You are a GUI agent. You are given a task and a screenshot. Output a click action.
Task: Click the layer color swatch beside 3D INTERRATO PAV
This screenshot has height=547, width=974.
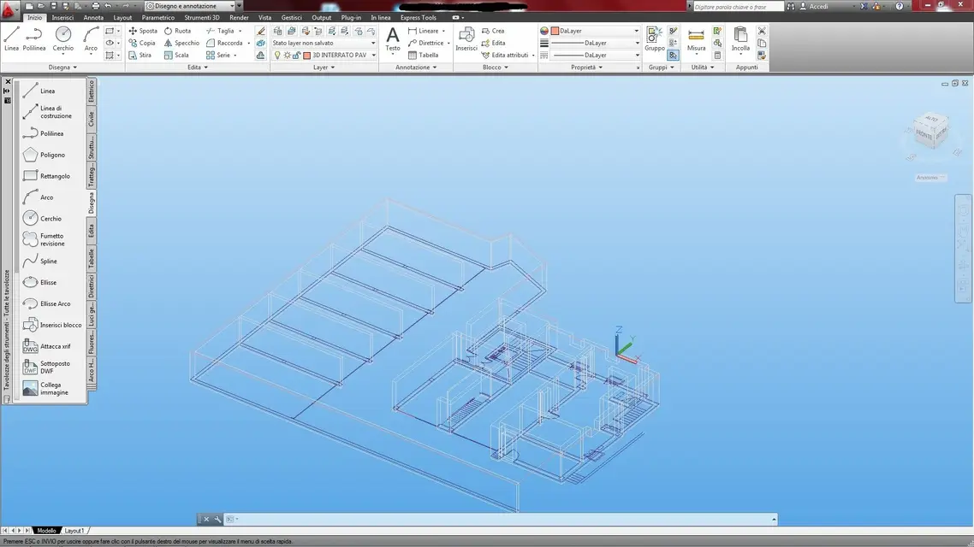(306, 56)
